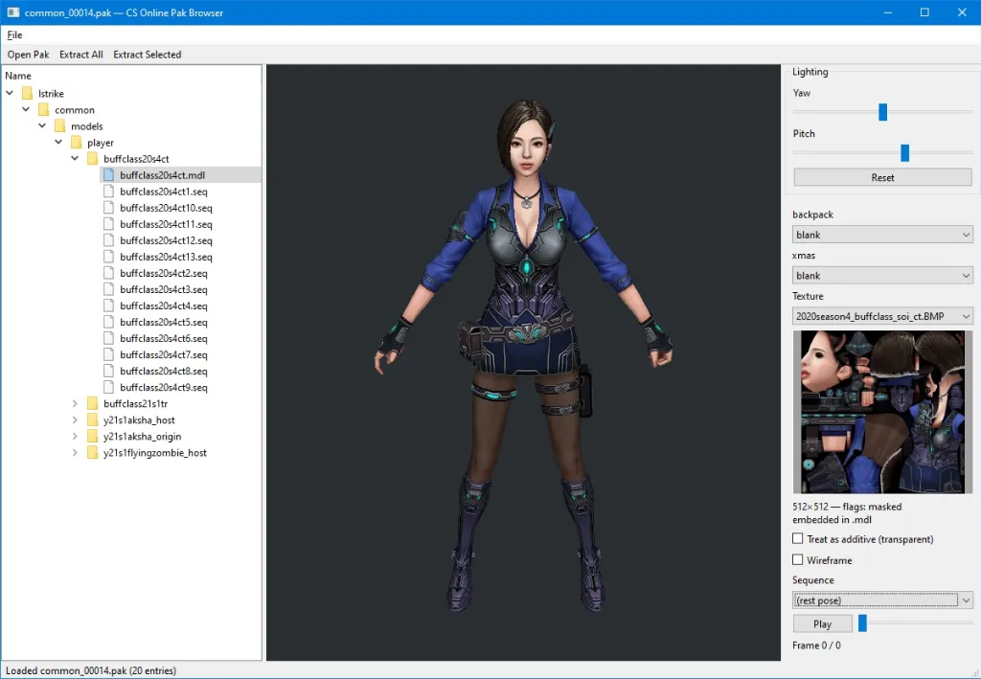Click the buffclass20s4ct1.seq file icon
This screenshot has width=981, height=679.
108,192
